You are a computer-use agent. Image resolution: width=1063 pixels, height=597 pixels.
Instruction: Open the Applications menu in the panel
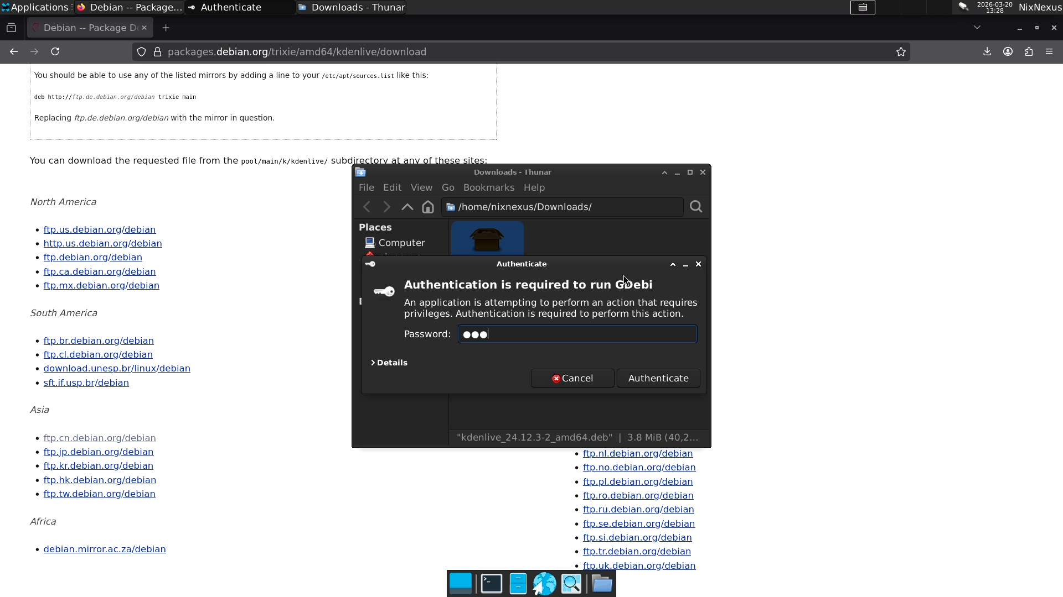click(x=35, y=7)
